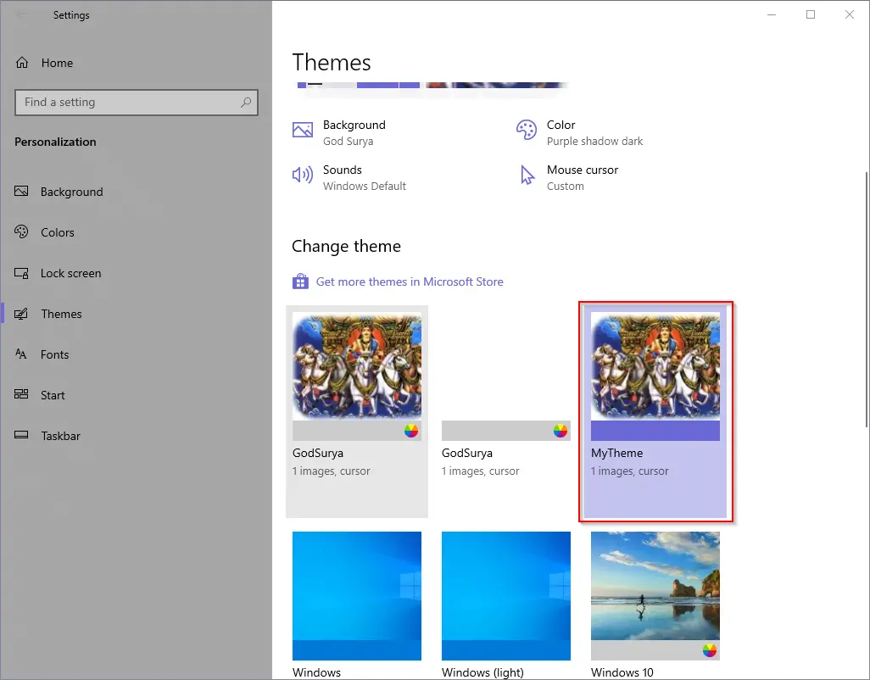Apply the Windows (light) theme
Viewport: 870px width, 680px height.
click(506, 605)
